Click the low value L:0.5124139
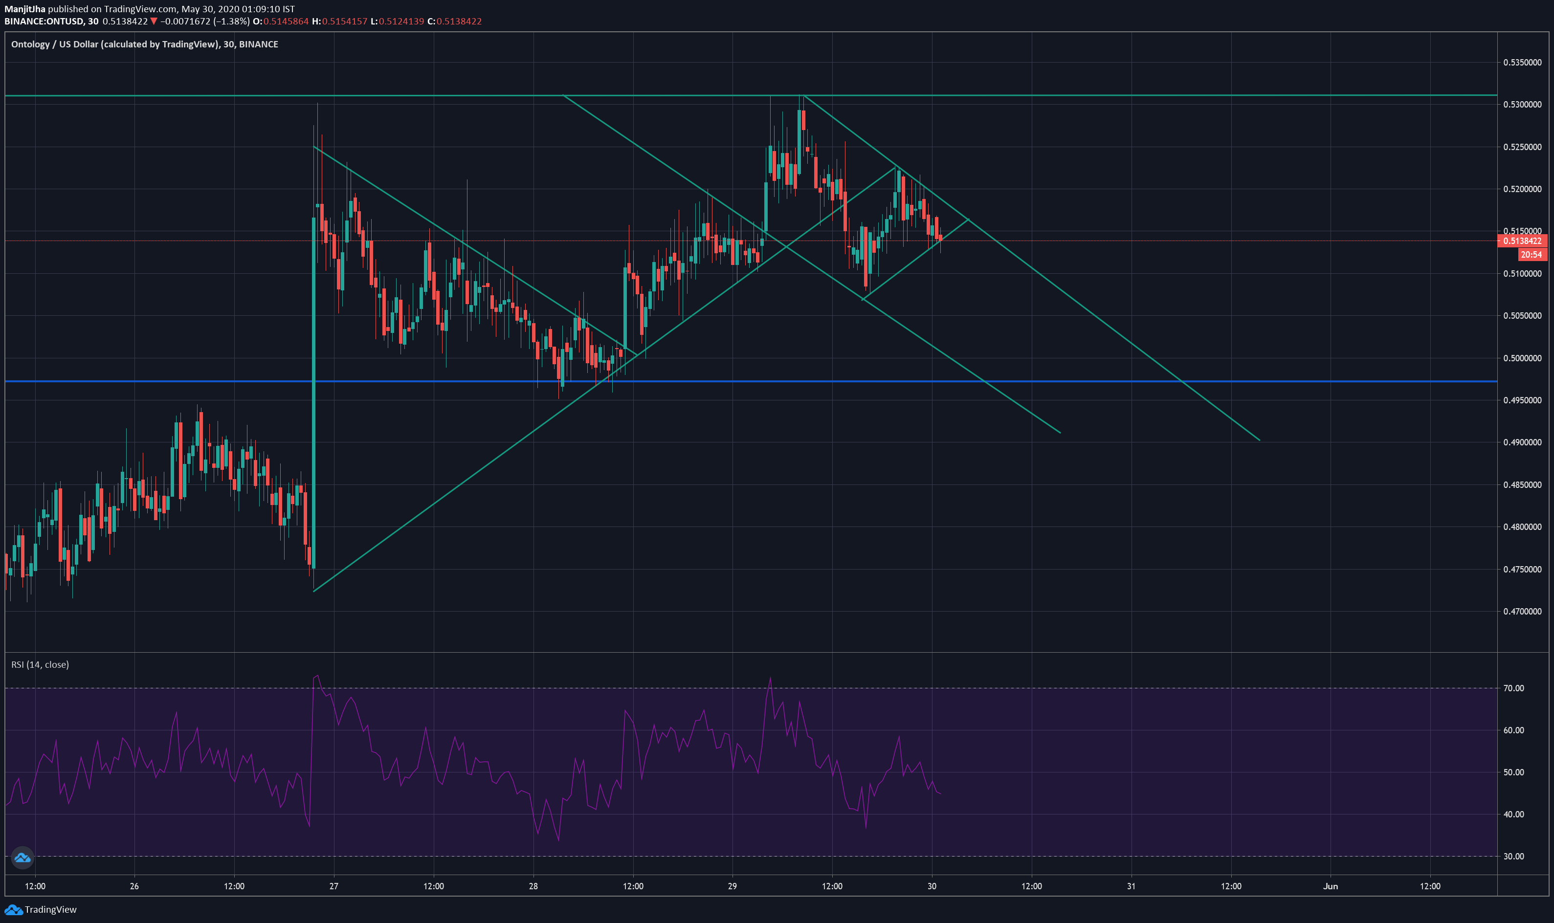1554x923 pixels. pyautogui.click(x=398, y=21)
